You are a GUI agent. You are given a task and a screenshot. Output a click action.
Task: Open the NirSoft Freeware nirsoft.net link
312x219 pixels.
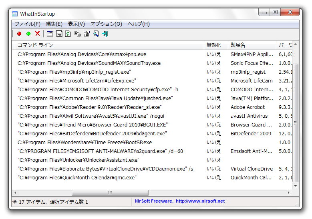[x=180, y=201]
